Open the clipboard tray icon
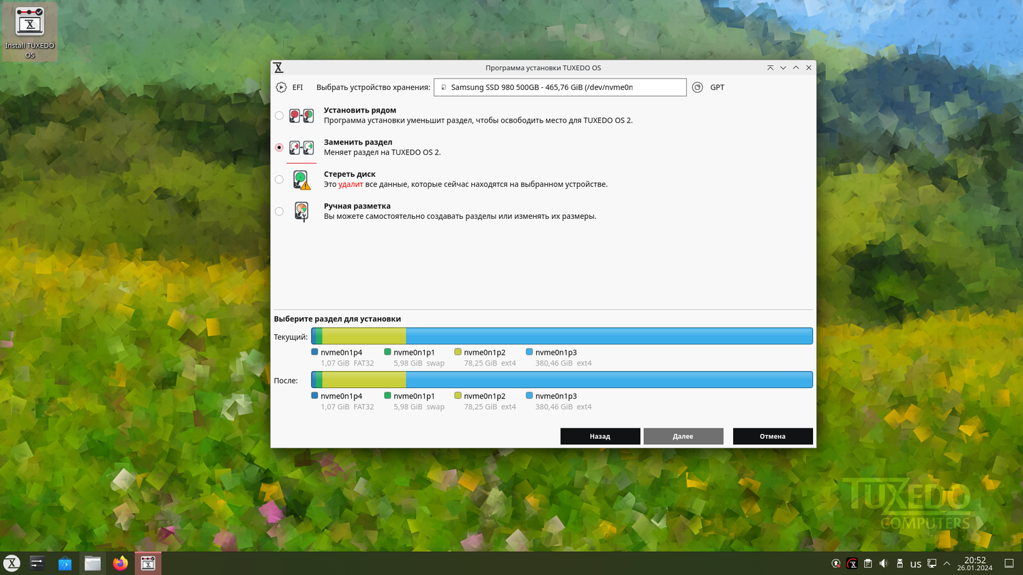The width and height of the screenshot is (1023, 575). pos(868,563)
